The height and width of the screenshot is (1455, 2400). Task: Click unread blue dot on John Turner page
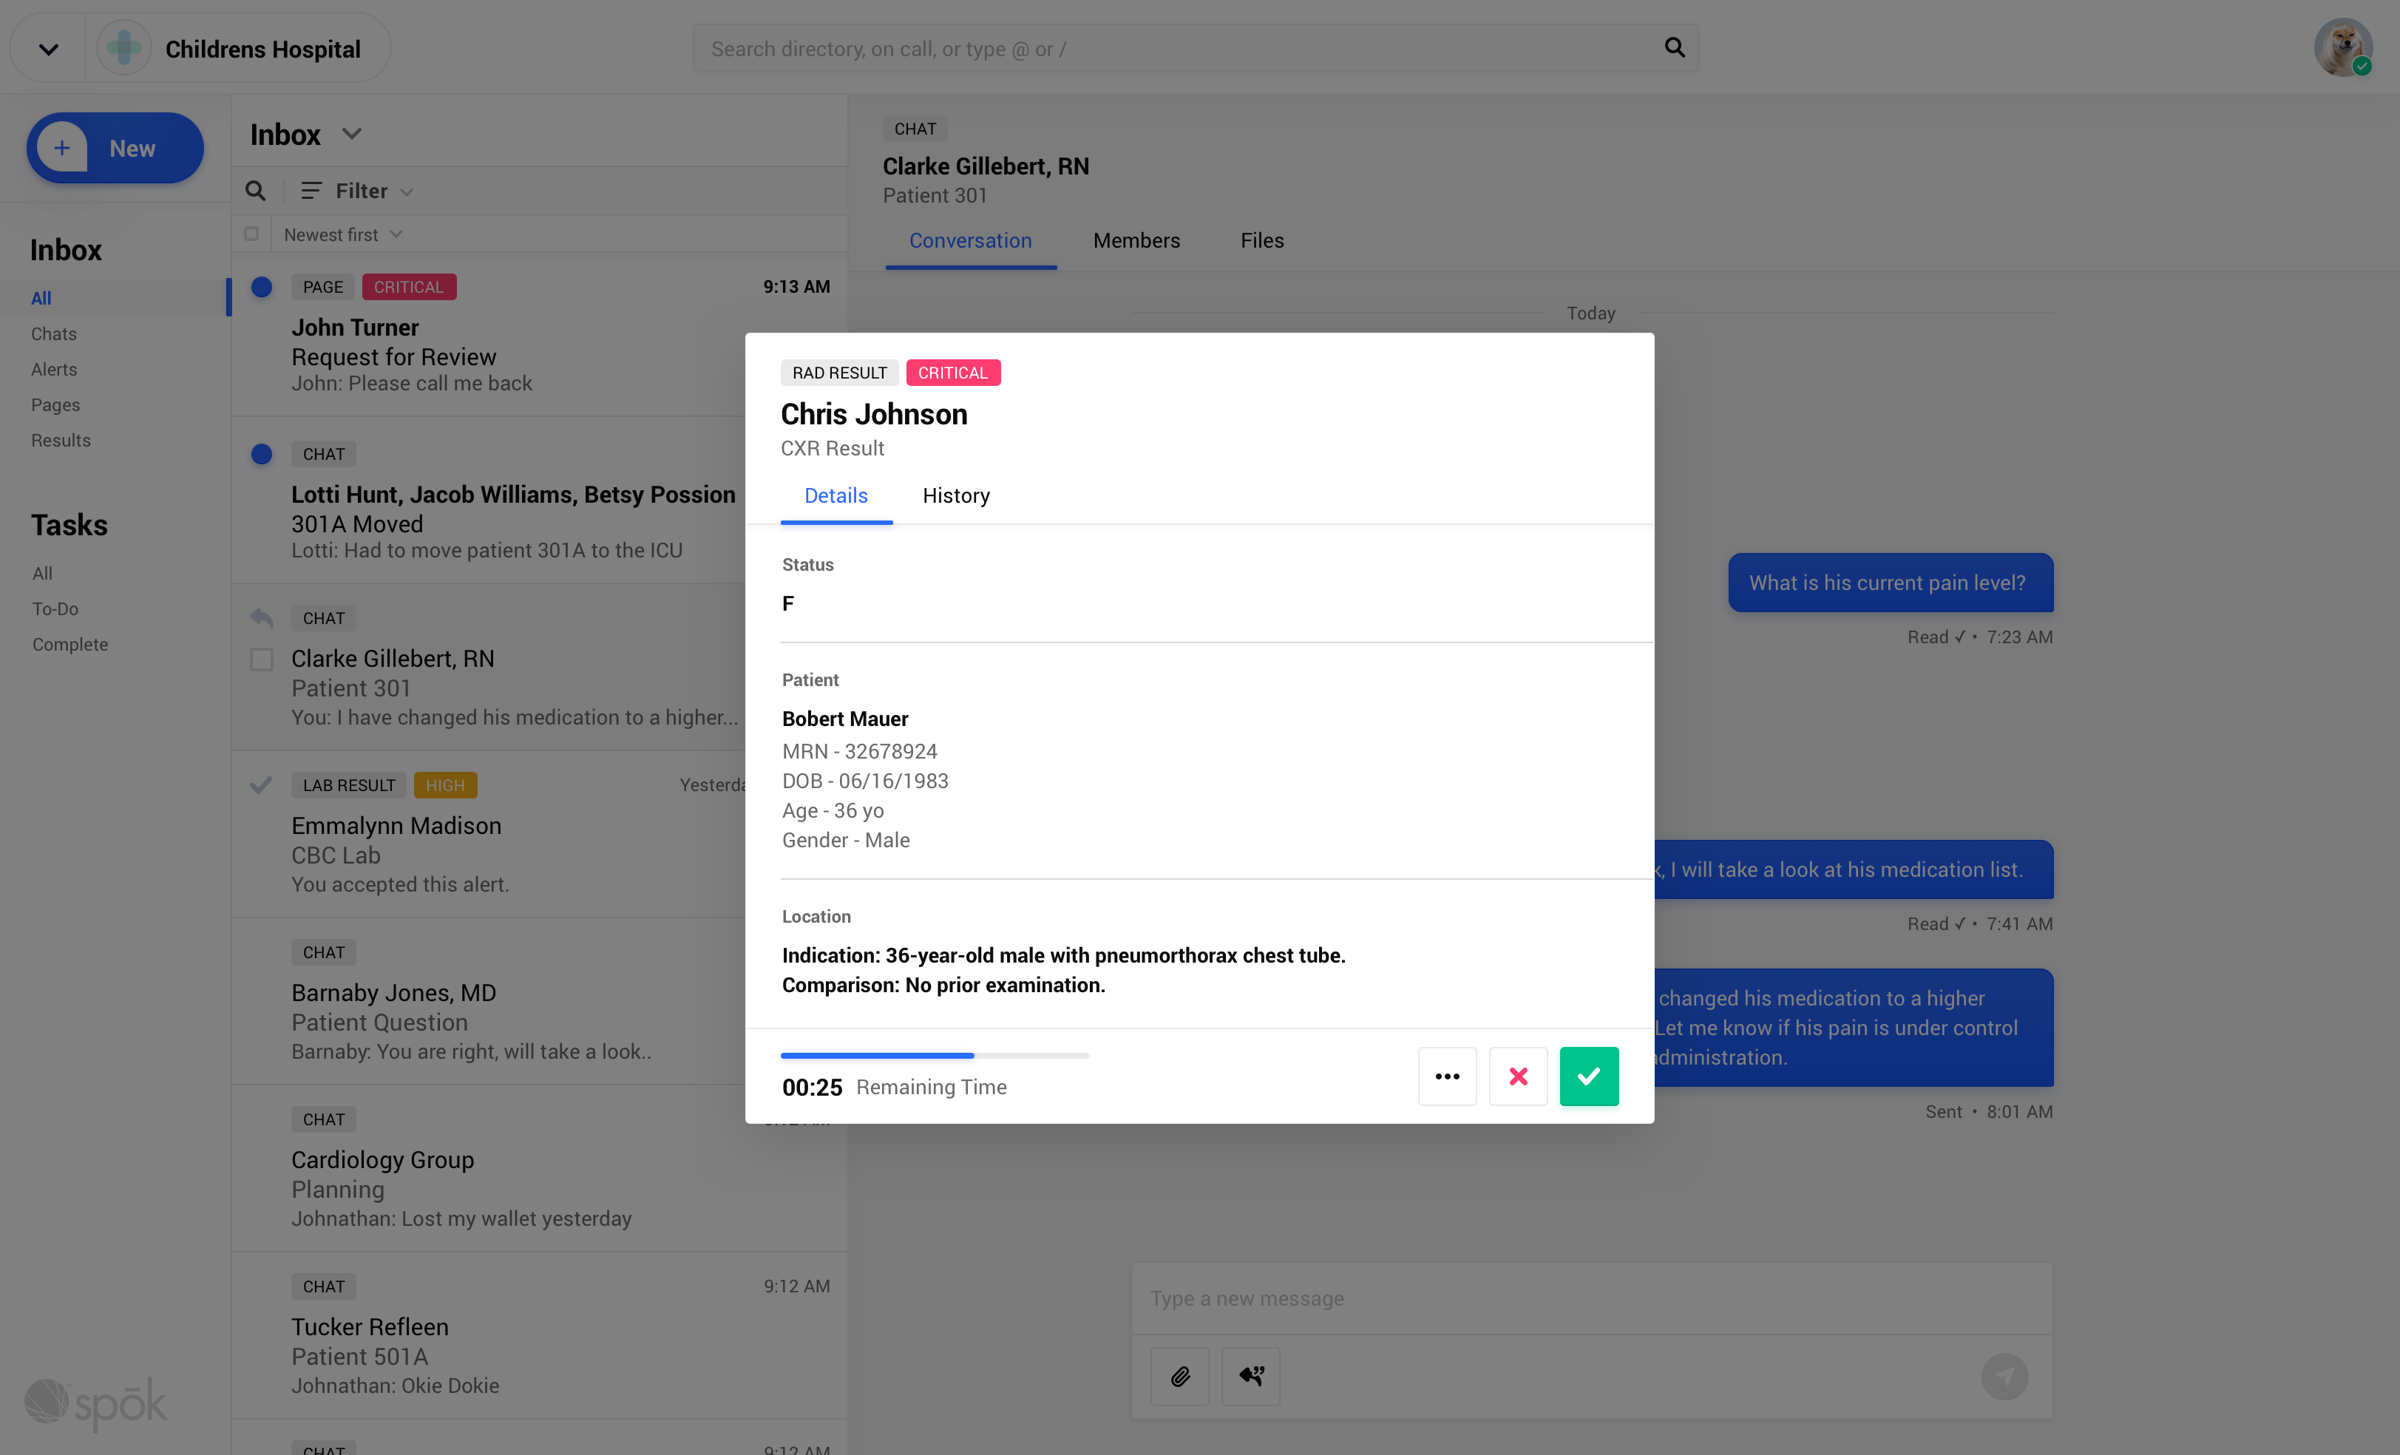click(x=261, y=288)
